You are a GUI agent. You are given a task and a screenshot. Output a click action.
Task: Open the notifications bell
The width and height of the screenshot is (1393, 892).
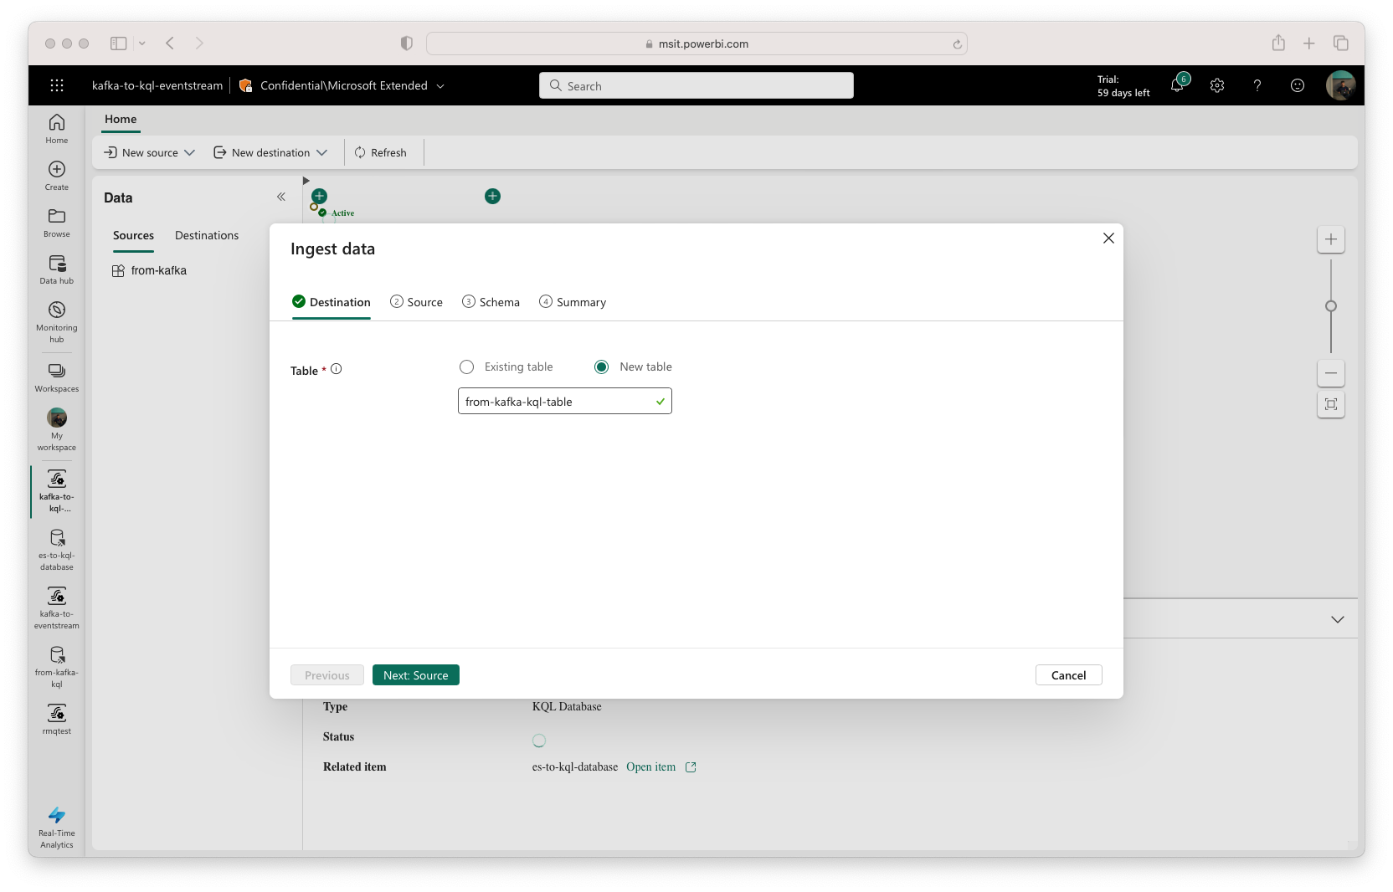pyautogui.click(x=1177, y=85)
